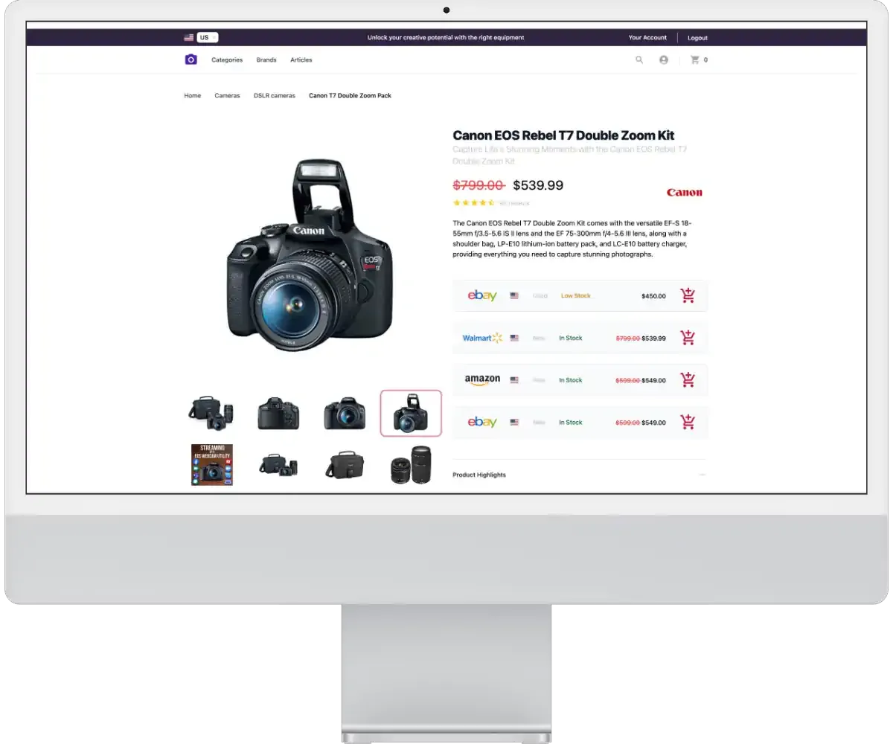Navigate to Cameras breadcrumb
Image resolution: width=893 pixels, height=744 pixels.
pyautogui.click(x=227, y=95)
